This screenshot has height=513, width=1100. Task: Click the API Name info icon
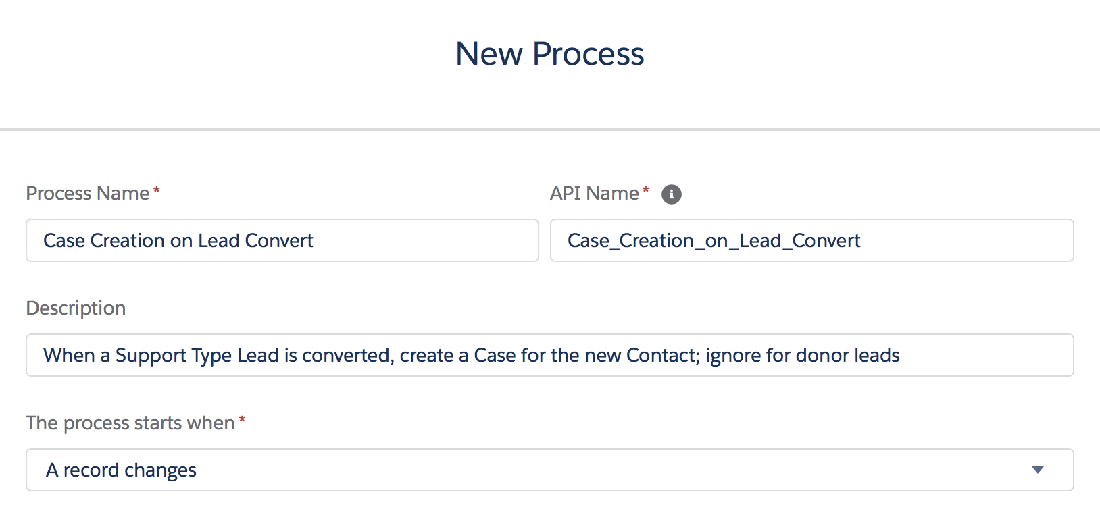pos(671,194)
